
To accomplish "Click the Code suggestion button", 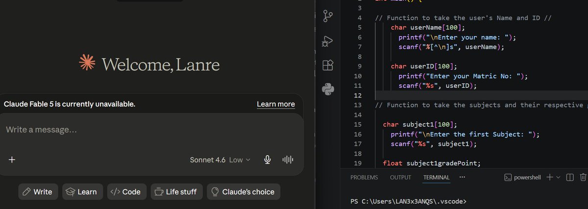I will click(126, 192).
